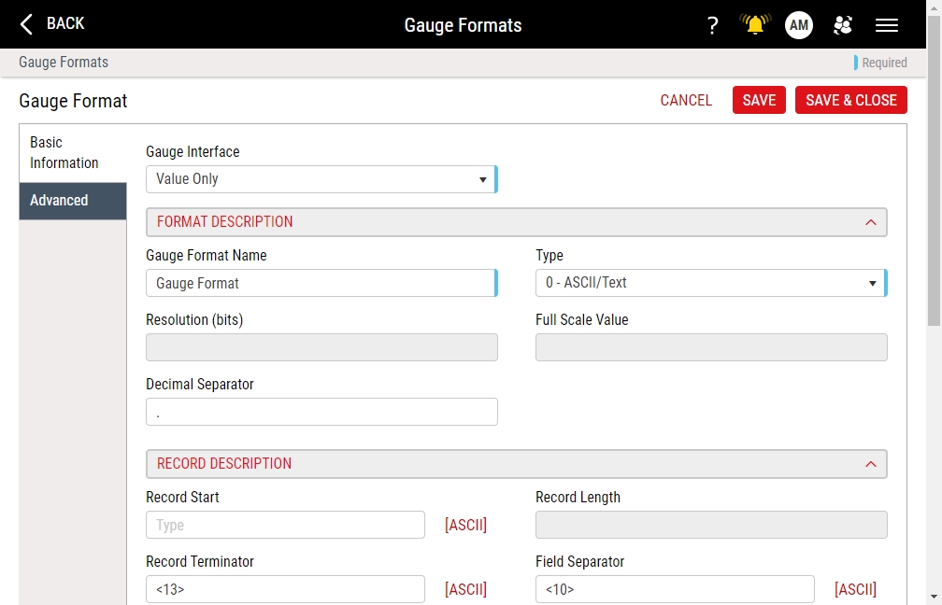The height and width of the screenshot is (605, 942).
Task: Click the Gauge Format Name field
Action: coord(321,283)
